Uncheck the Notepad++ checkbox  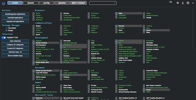click(x=61, y=75)
